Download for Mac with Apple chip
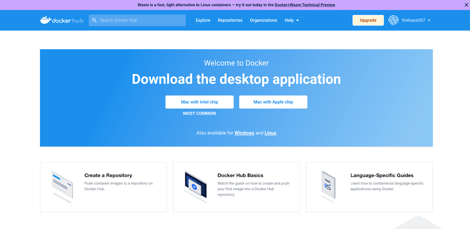Viewport: 470px width, 229px height. coord(273,102)
